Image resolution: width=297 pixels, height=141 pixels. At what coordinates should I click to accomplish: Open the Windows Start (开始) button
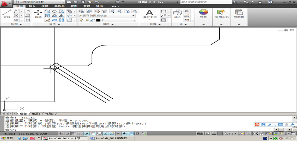pyautogui.click(x=7, y=138)
